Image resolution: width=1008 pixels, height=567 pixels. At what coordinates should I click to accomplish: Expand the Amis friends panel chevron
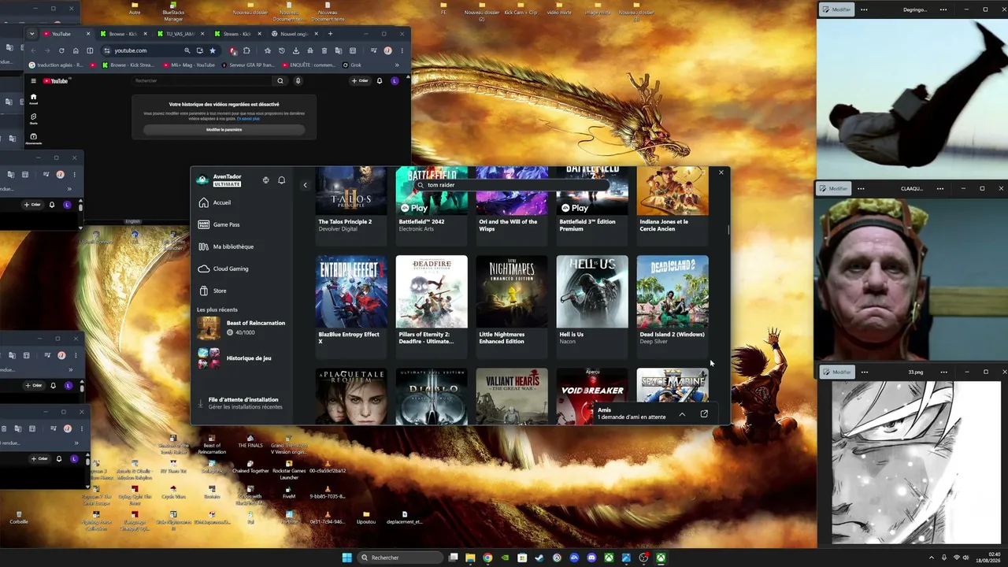(x=682, y=413)
